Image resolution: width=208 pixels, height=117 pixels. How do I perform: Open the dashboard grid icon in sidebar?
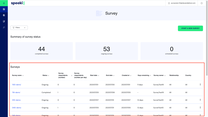4,9
